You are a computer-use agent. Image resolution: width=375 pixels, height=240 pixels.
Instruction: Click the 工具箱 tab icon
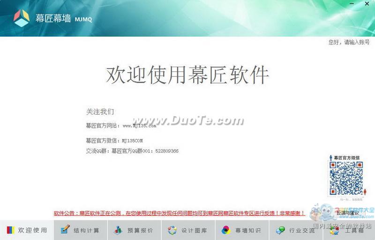(334, 231)
